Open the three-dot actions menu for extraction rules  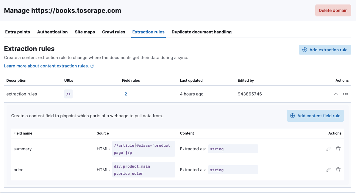point(345,94)
